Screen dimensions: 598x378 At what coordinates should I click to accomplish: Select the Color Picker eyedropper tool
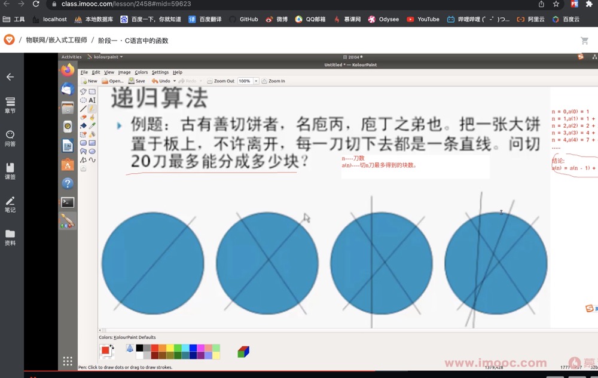tap(93, 126)
